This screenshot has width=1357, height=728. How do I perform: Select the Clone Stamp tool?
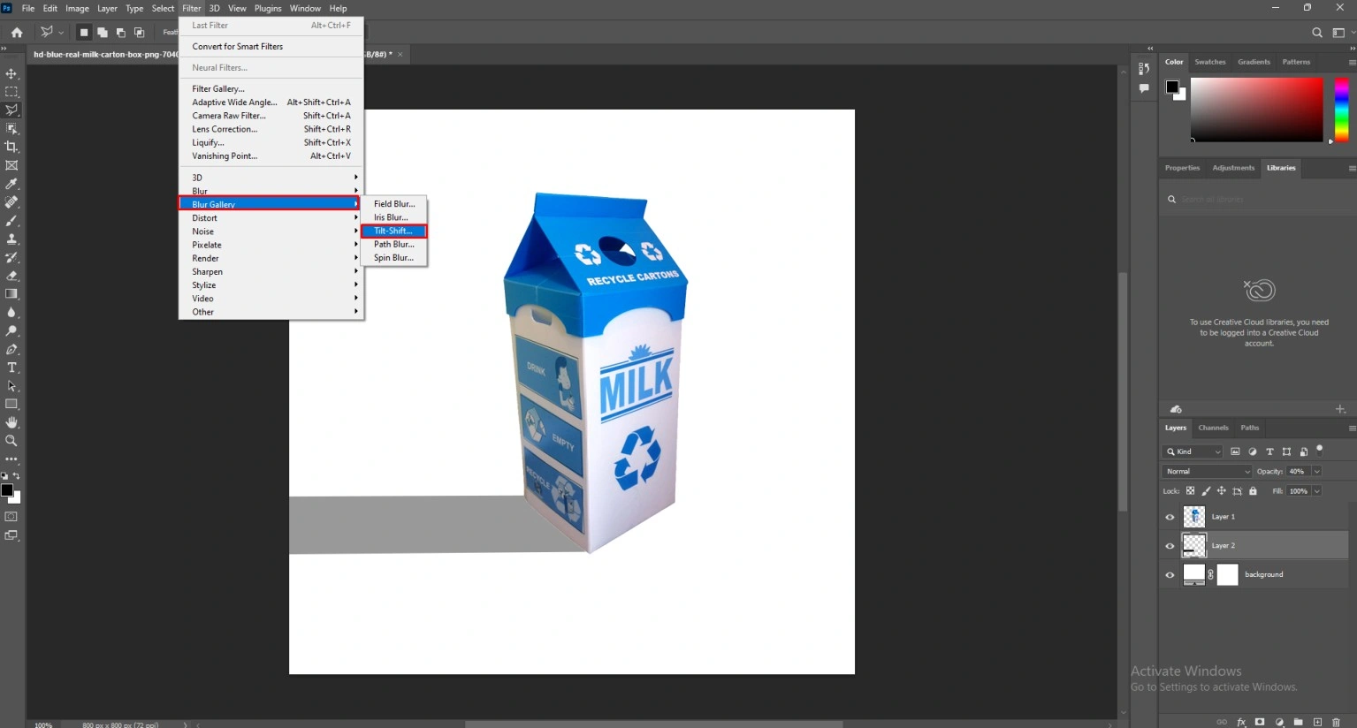[x=11, y=239]
